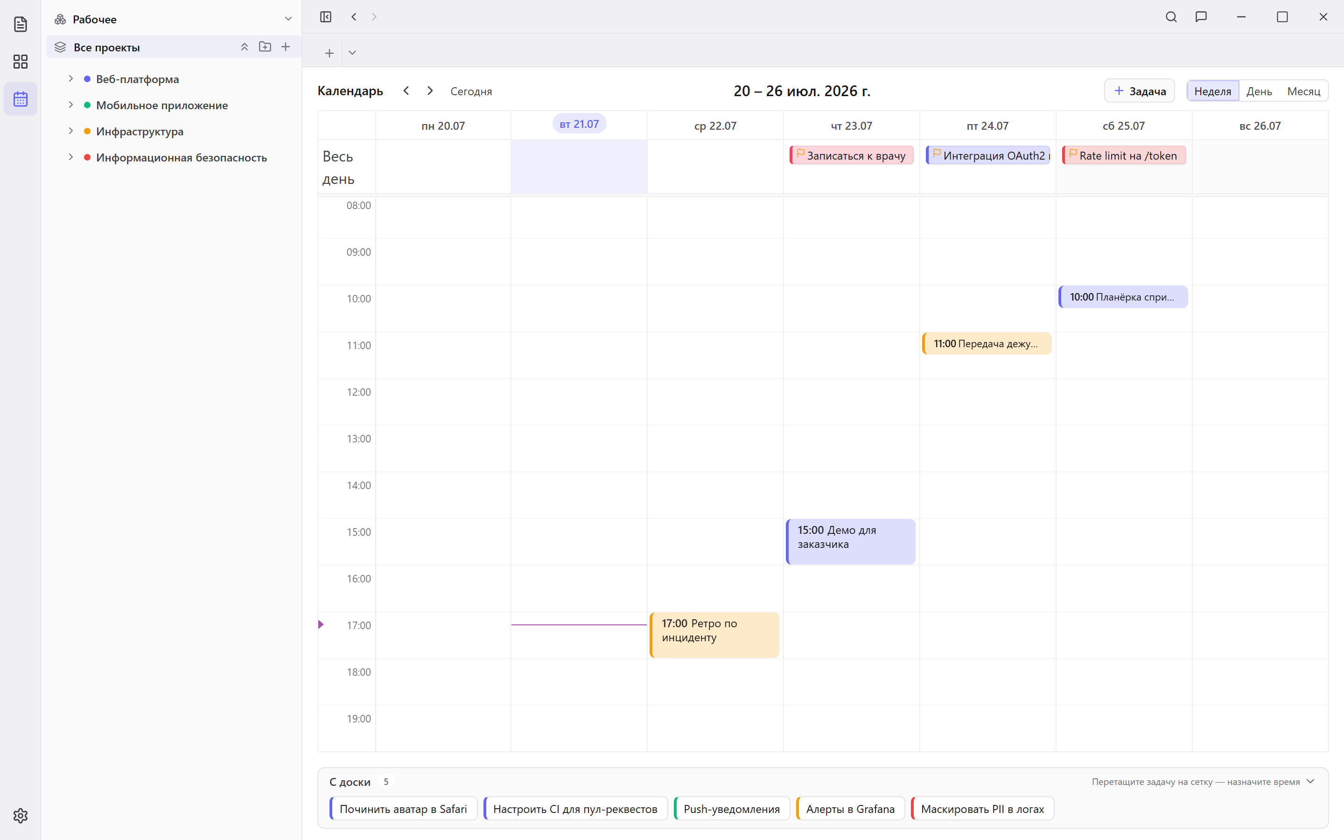Go to previous calendar week
This screenshot has height=840, width=1344.
(x=406, y=91)
